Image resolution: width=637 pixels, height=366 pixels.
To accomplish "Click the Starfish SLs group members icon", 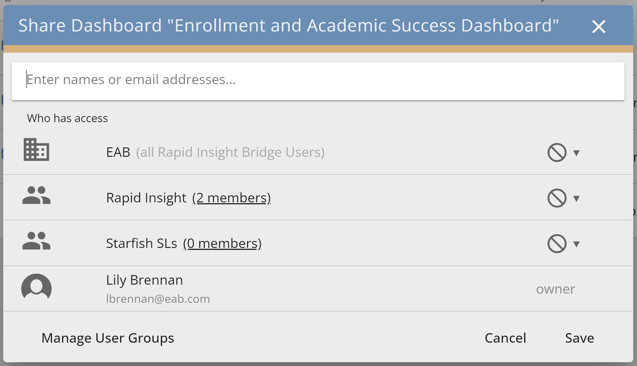I will click(36, 242).
